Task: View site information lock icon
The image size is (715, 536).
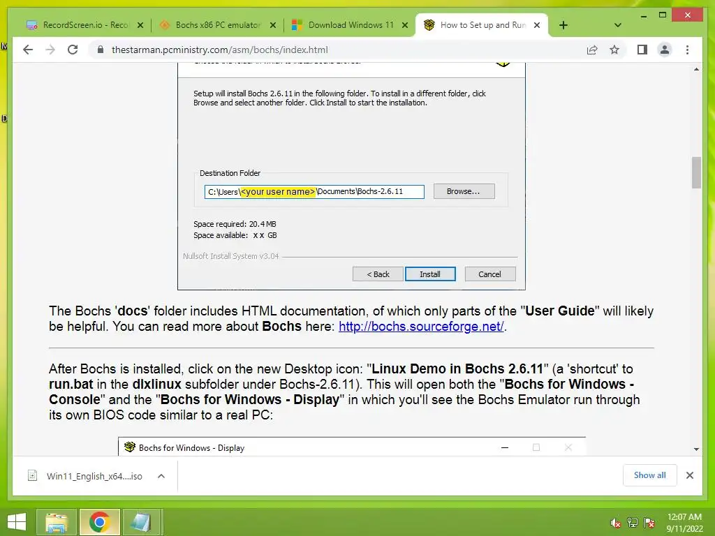Action: coord(101,50)
